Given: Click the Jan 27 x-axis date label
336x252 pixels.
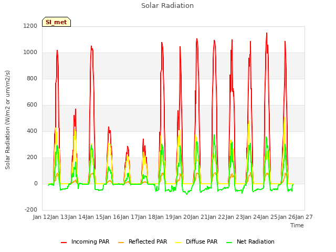Looking at the screenshot, I should click(304, 217).
